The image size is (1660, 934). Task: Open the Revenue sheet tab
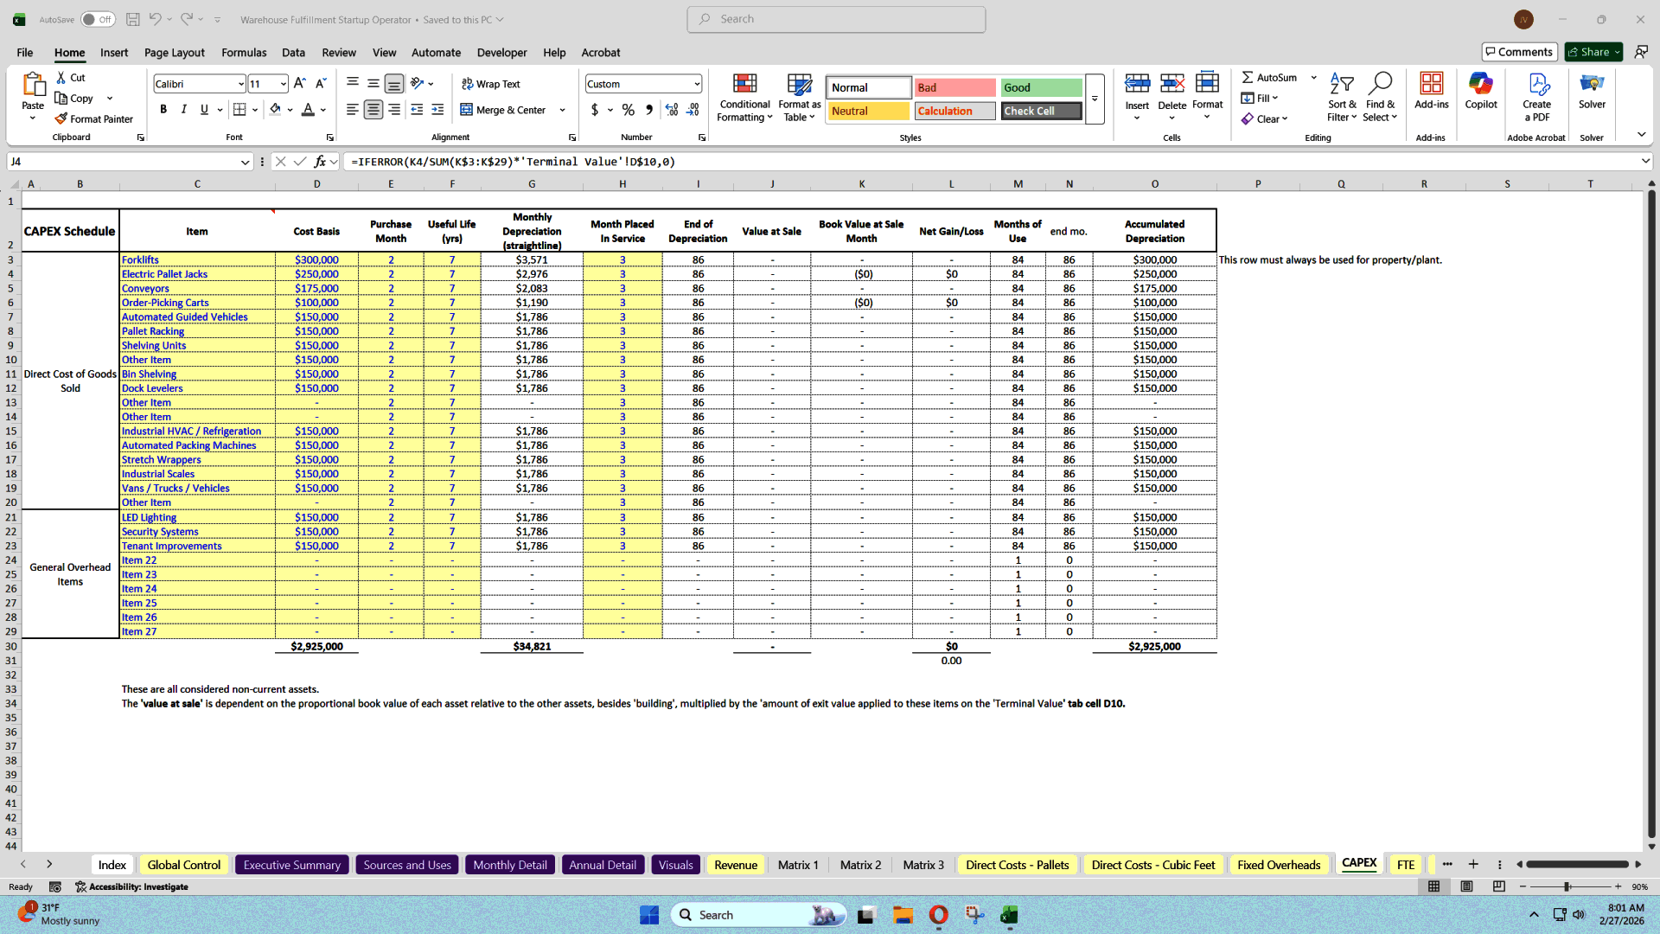[735, 864]
